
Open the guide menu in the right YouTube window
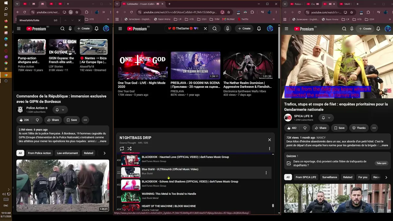pyautogui.click(x=286, y=29)
